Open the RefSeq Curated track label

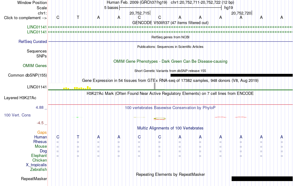(x=33, y=41)
